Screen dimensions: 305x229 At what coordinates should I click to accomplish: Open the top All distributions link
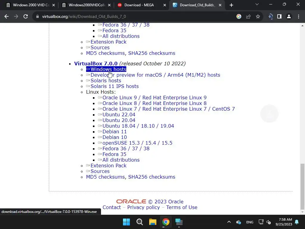pos(119,36)
